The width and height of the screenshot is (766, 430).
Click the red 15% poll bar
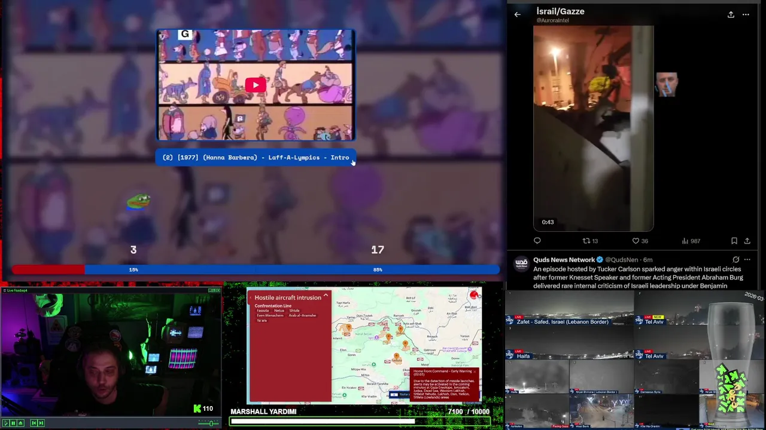(x=48, y=270)
